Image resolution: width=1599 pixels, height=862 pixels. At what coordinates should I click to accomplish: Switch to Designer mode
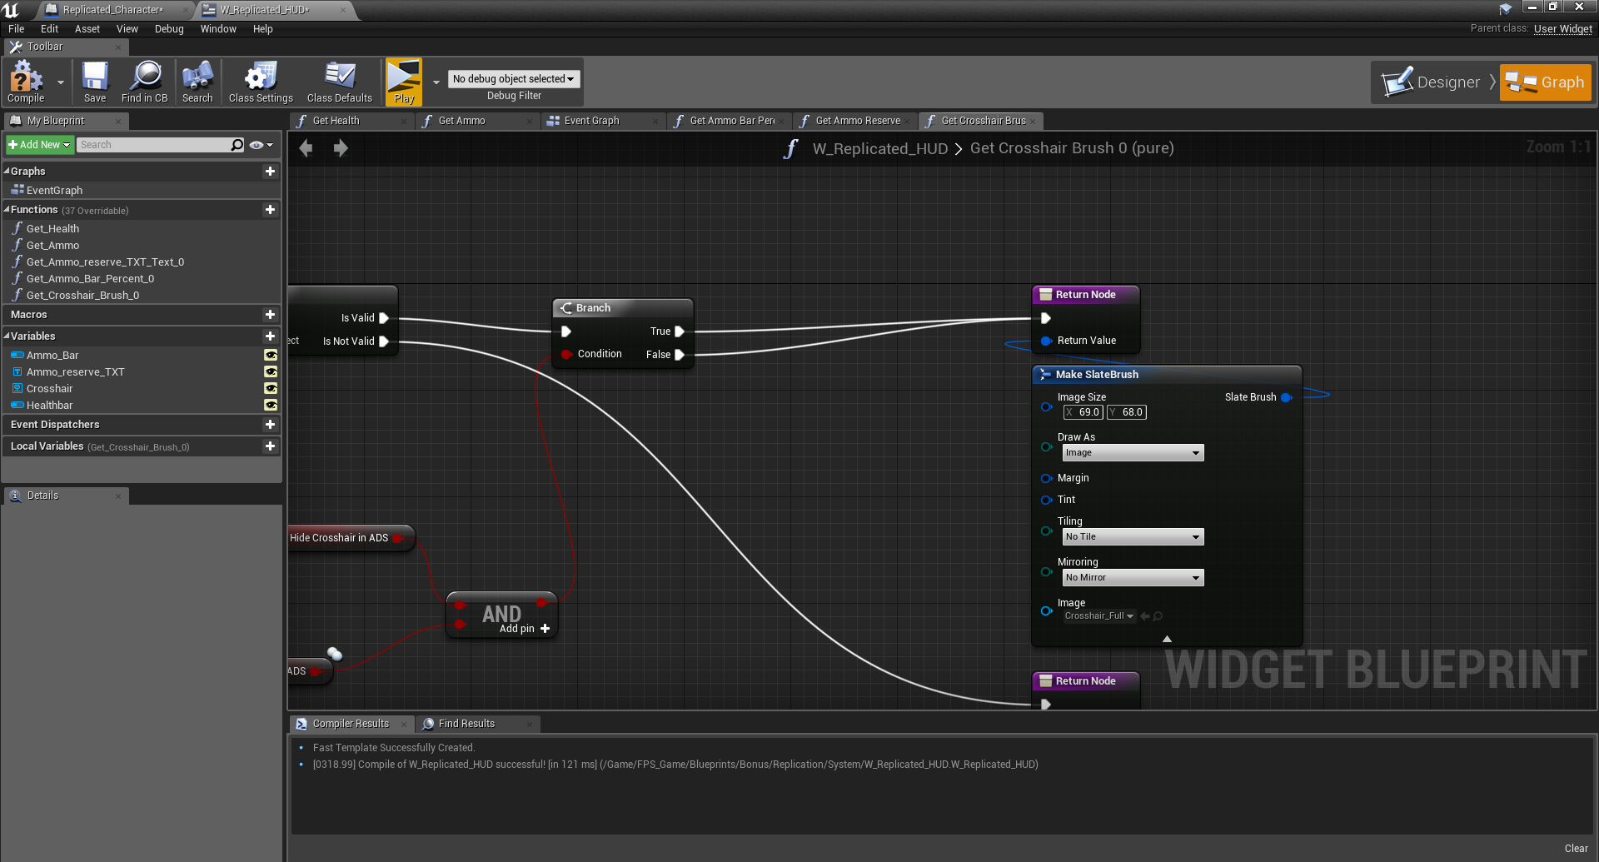coord(1438,82)
